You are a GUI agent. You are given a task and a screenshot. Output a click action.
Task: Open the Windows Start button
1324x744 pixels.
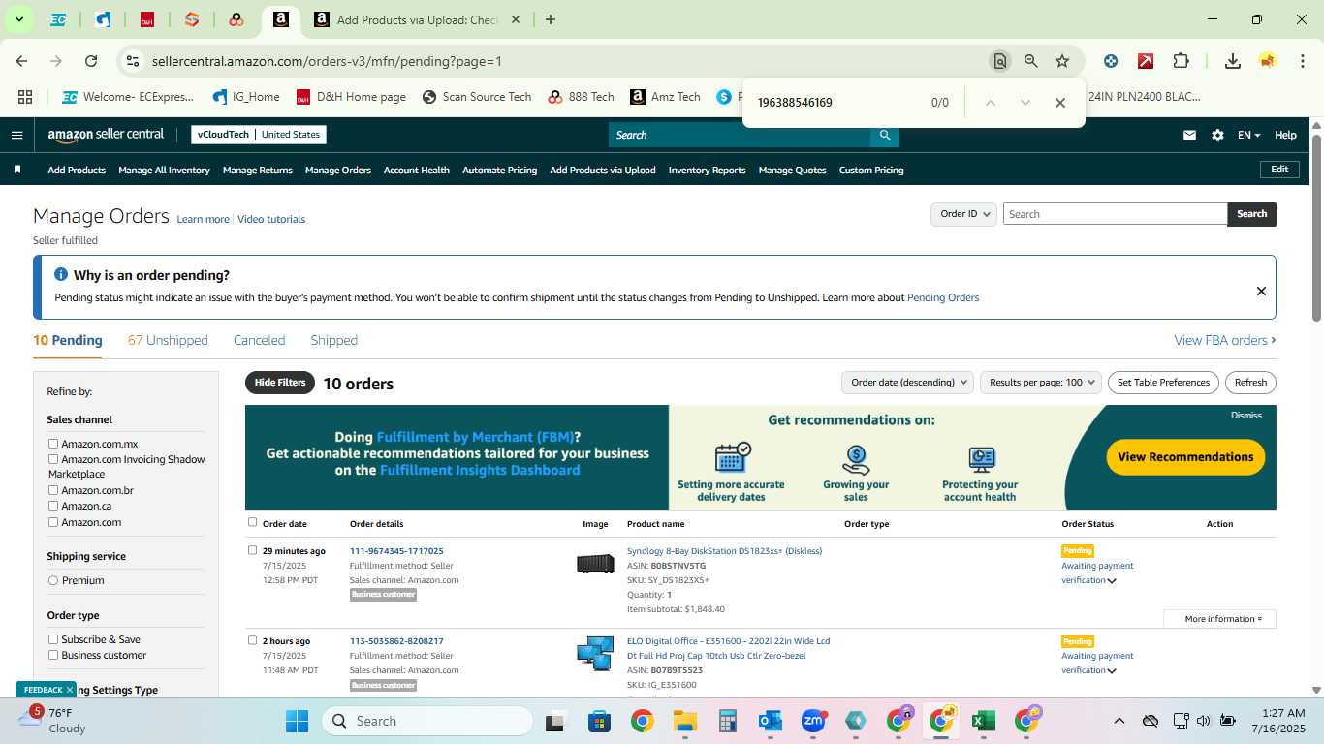coord(297,721)
